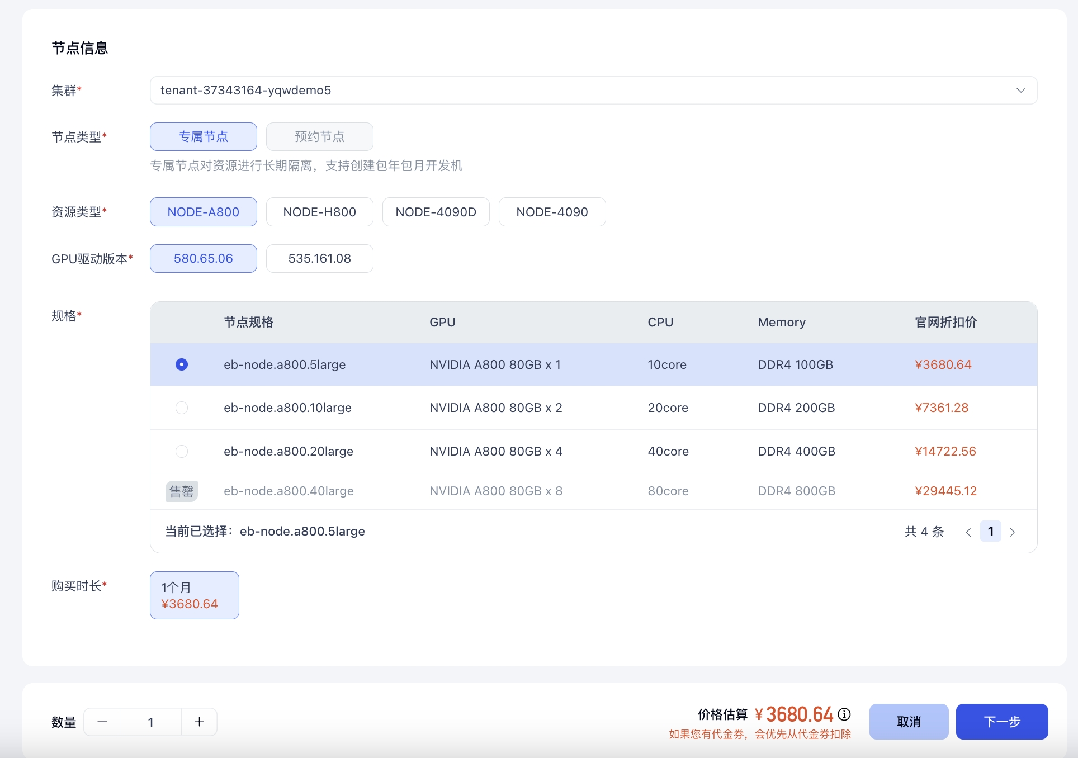
Task: Select NODE-H800 resource type
Action: pos(319,212)
